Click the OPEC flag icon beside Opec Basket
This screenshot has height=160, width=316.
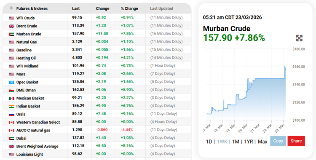(11, 82)
